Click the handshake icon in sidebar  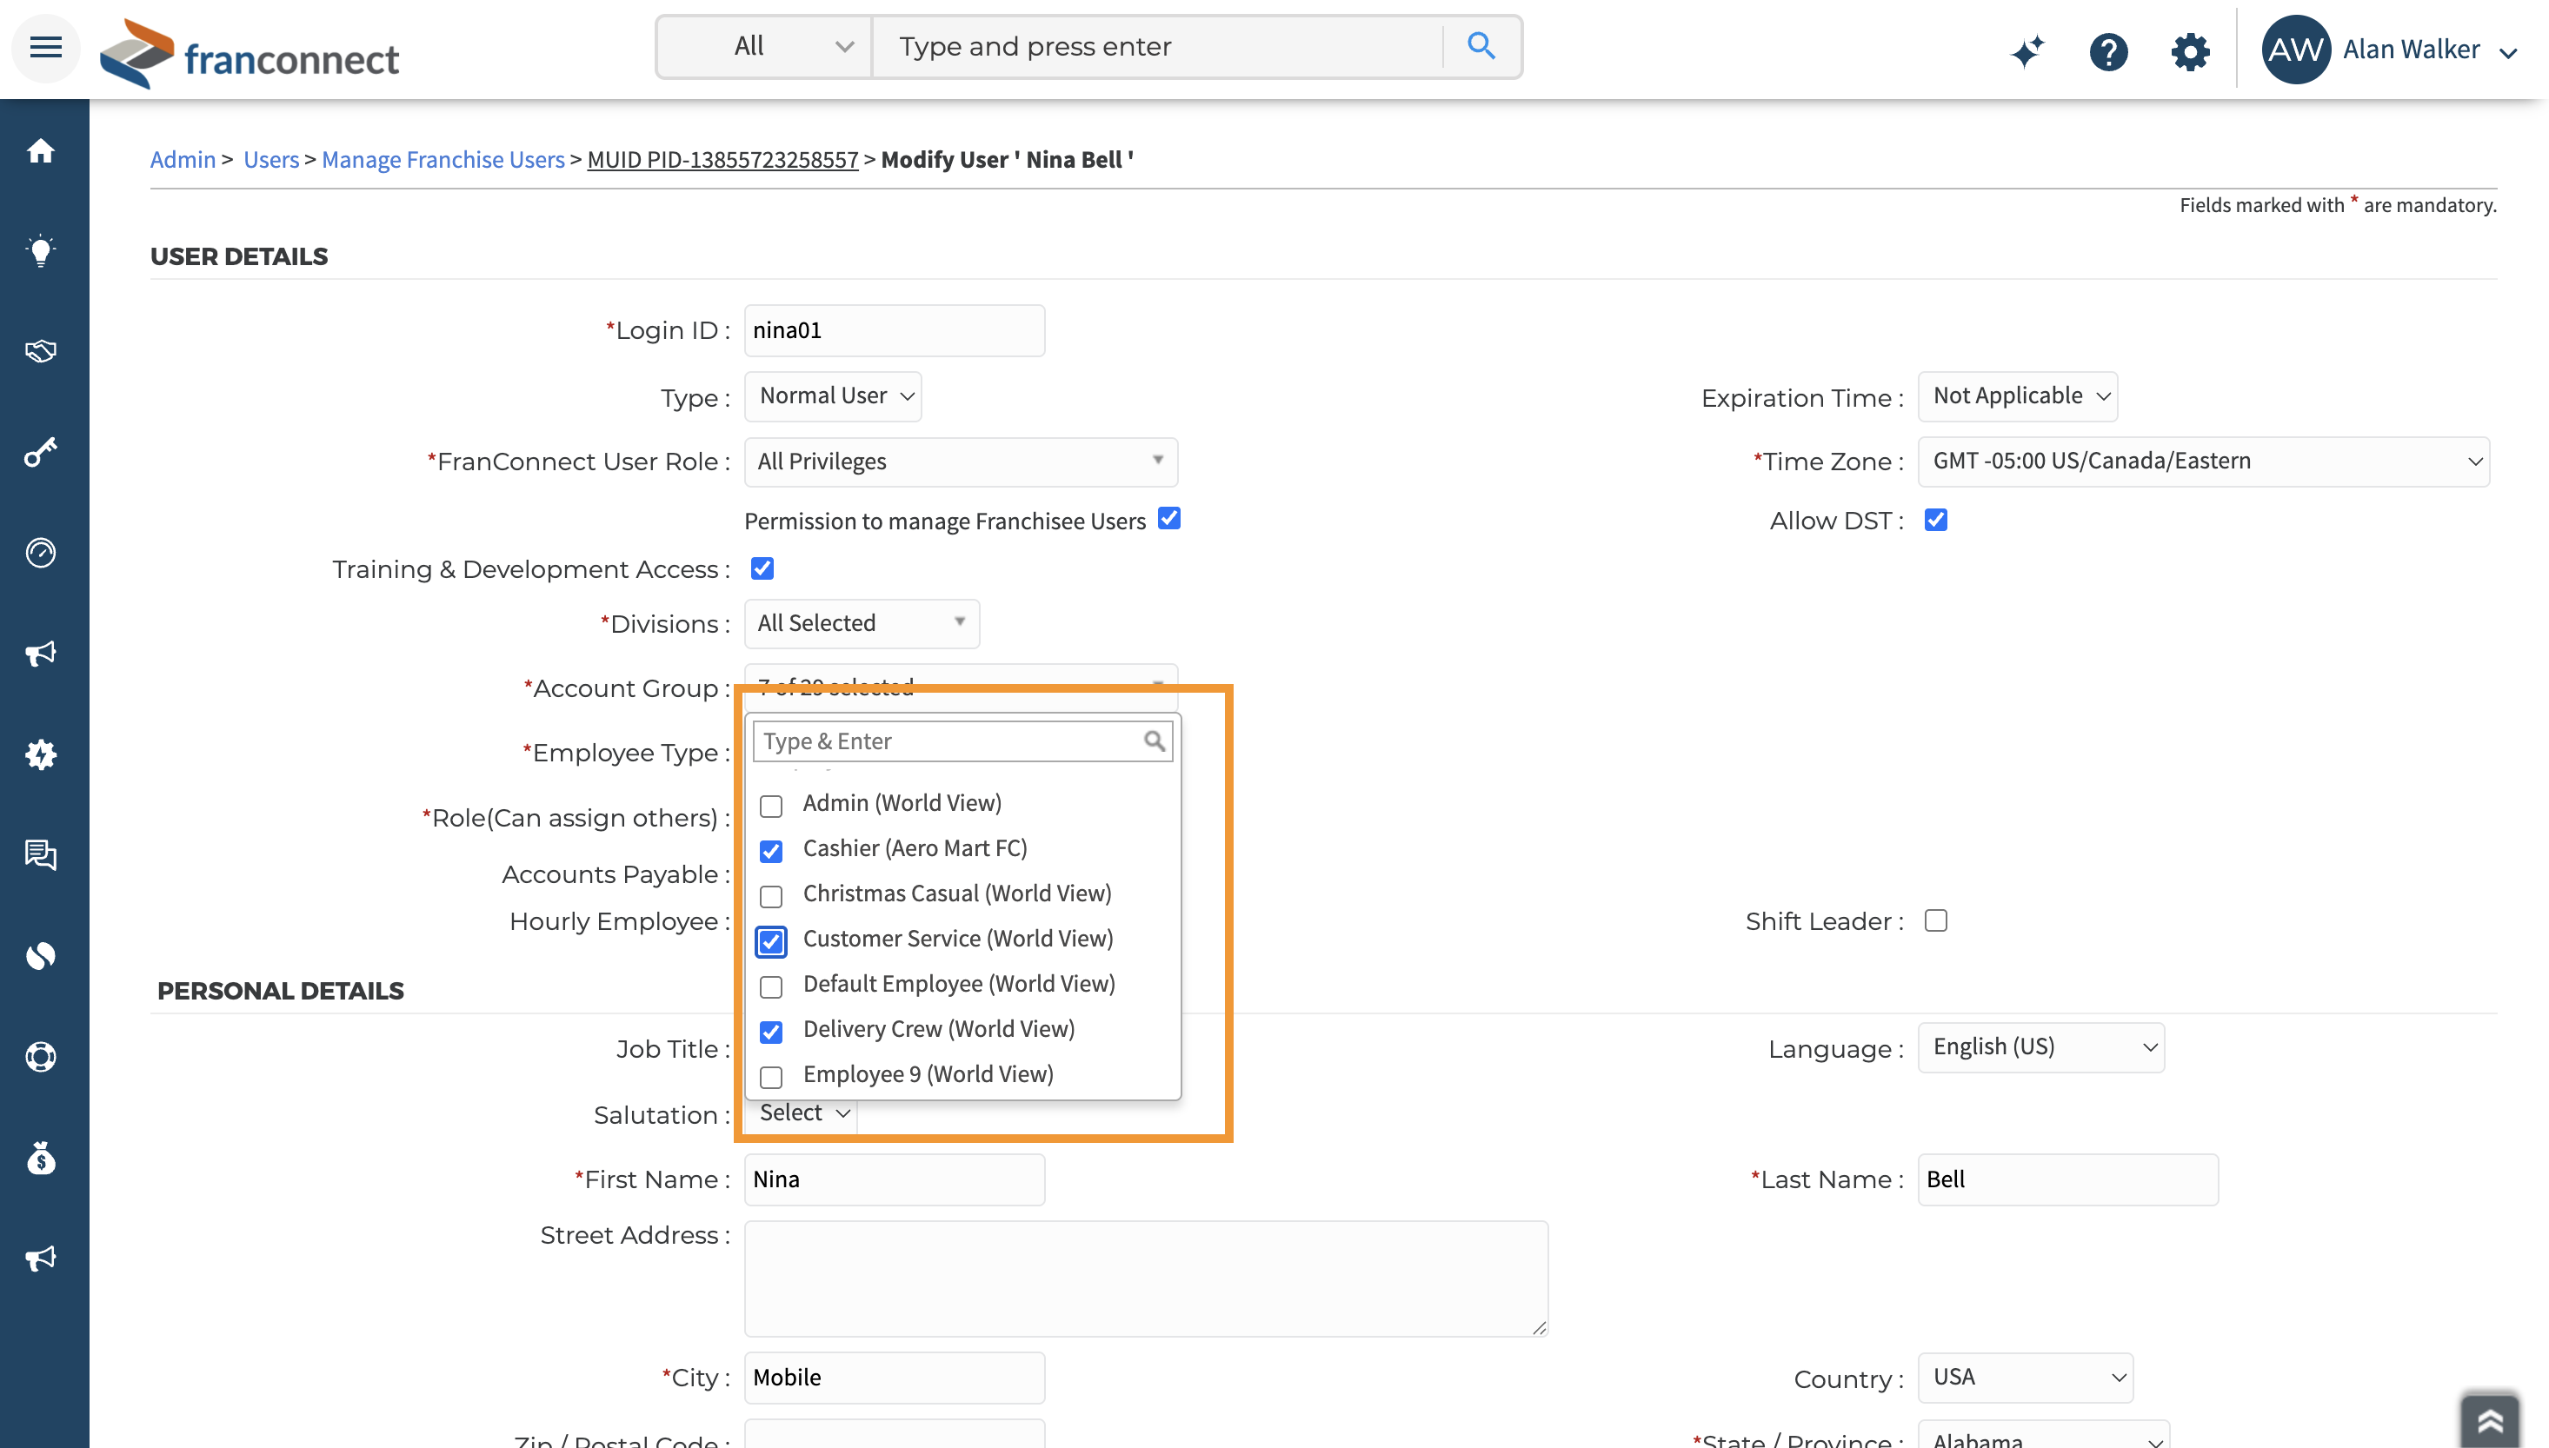pyautogui.click(x=41, y=351)
